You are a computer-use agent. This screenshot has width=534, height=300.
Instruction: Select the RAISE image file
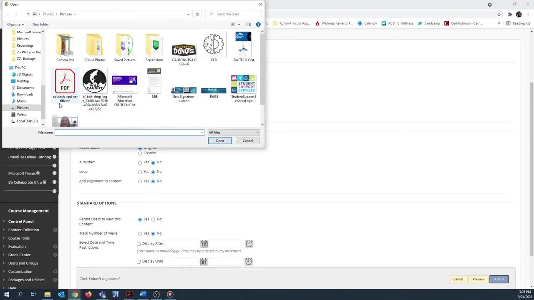tap(214, 92)
